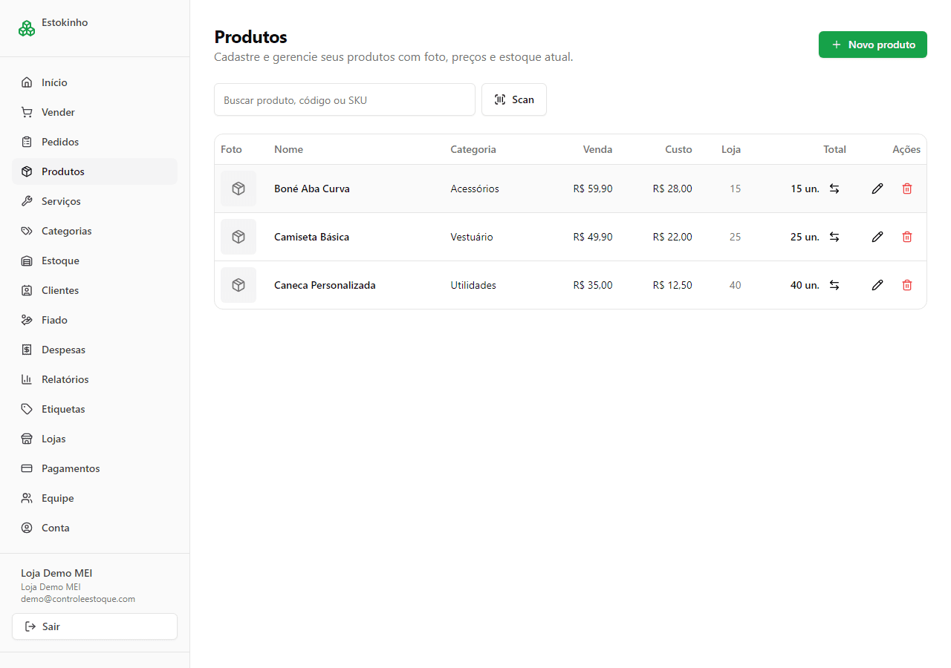Delete Camiseta Básica with trash icon
Viewport: 951px width, 668px height.
[x=907, y=237]
